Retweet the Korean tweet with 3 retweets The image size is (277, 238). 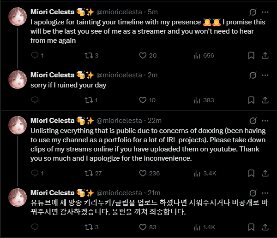(x=89, y=227)
